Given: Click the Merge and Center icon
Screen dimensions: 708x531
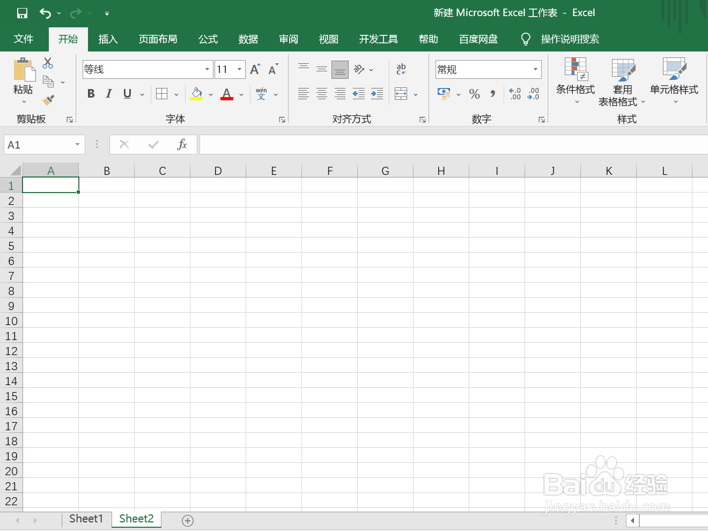Looking at the screenshot, I should (x=401, y=94).
